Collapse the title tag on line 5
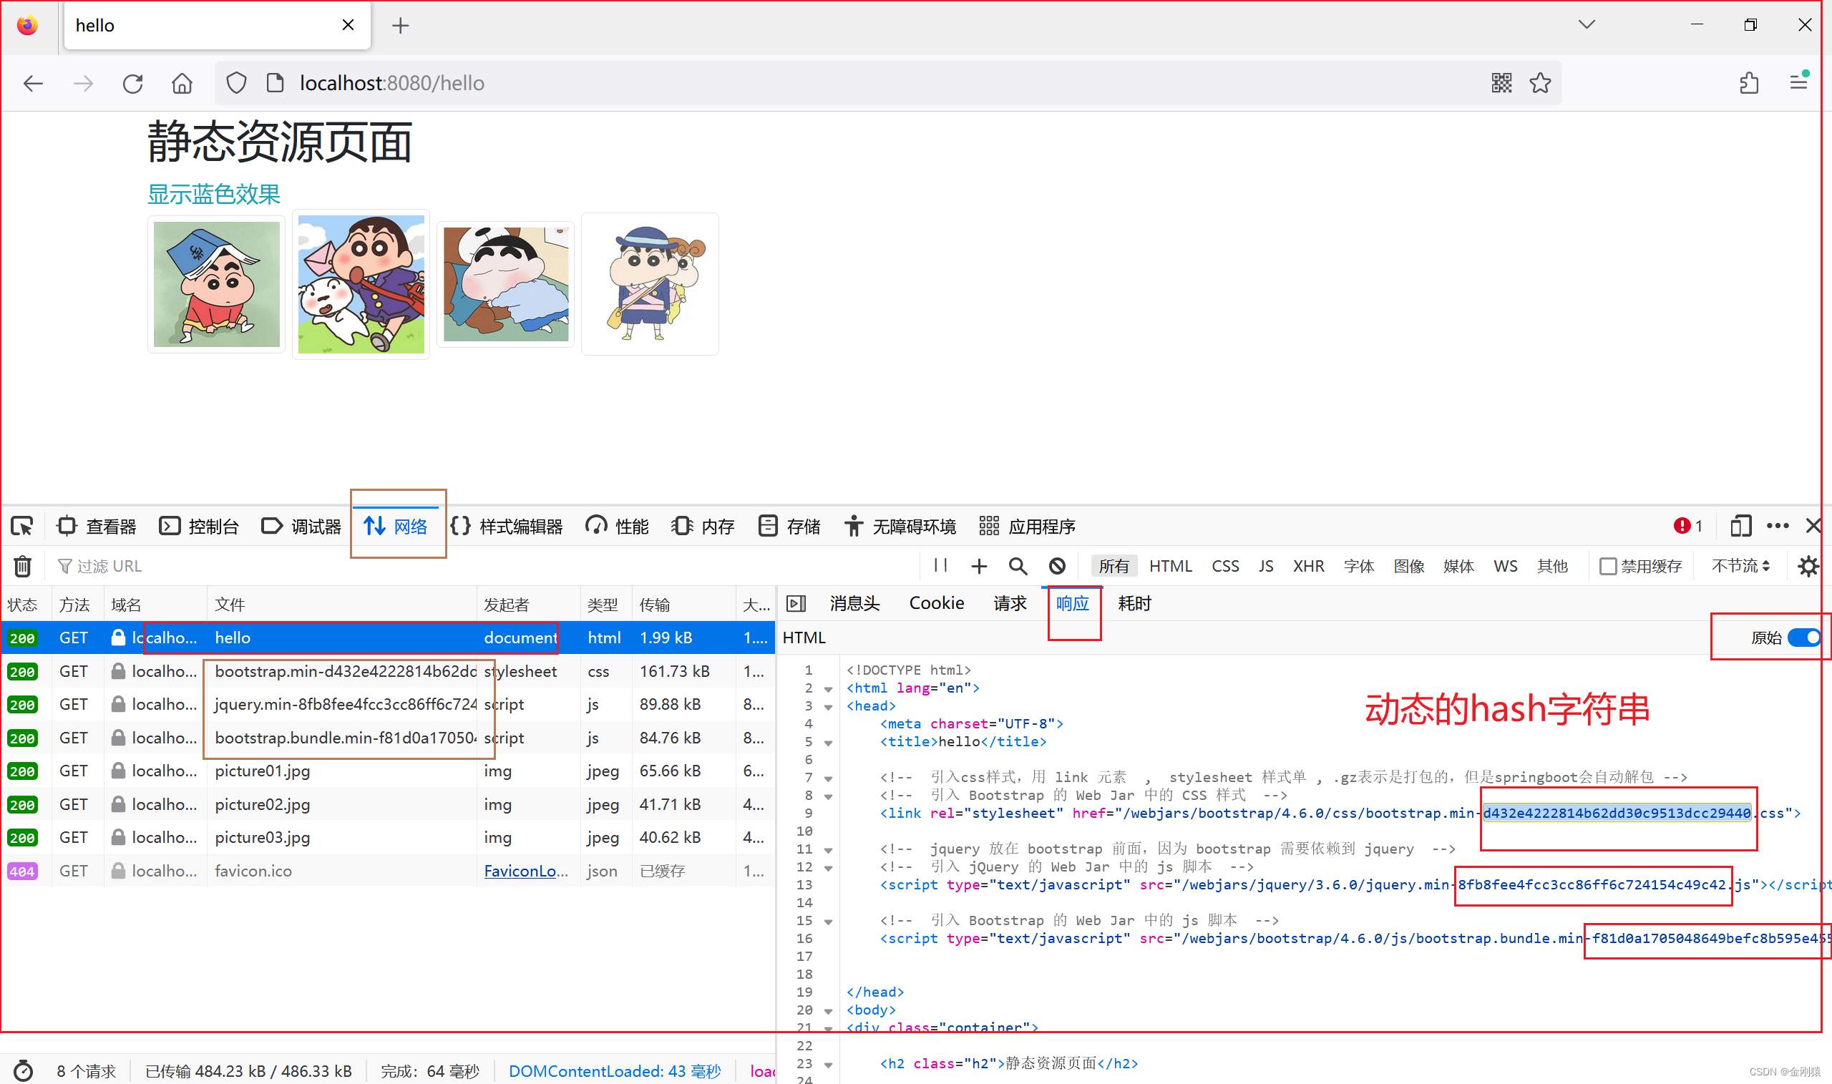 pyautogui.click(x=829, y=743)
